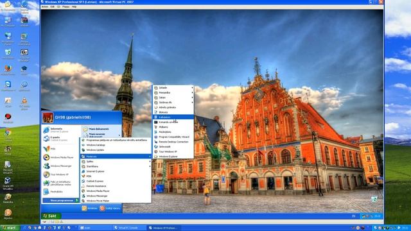Select Microsoft Virtual PC desktop icon

tap(8, 167)
